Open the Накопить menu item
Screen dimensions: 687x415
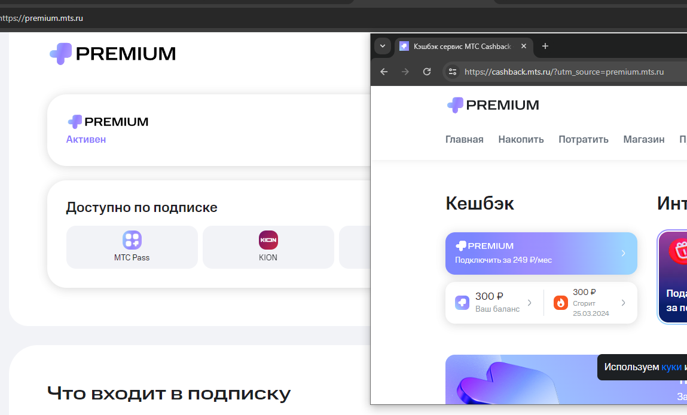tap(521, 139)
